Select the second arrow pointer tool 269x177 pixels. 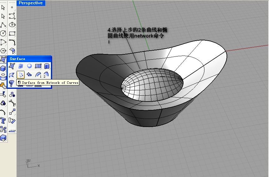click(3, 16)
